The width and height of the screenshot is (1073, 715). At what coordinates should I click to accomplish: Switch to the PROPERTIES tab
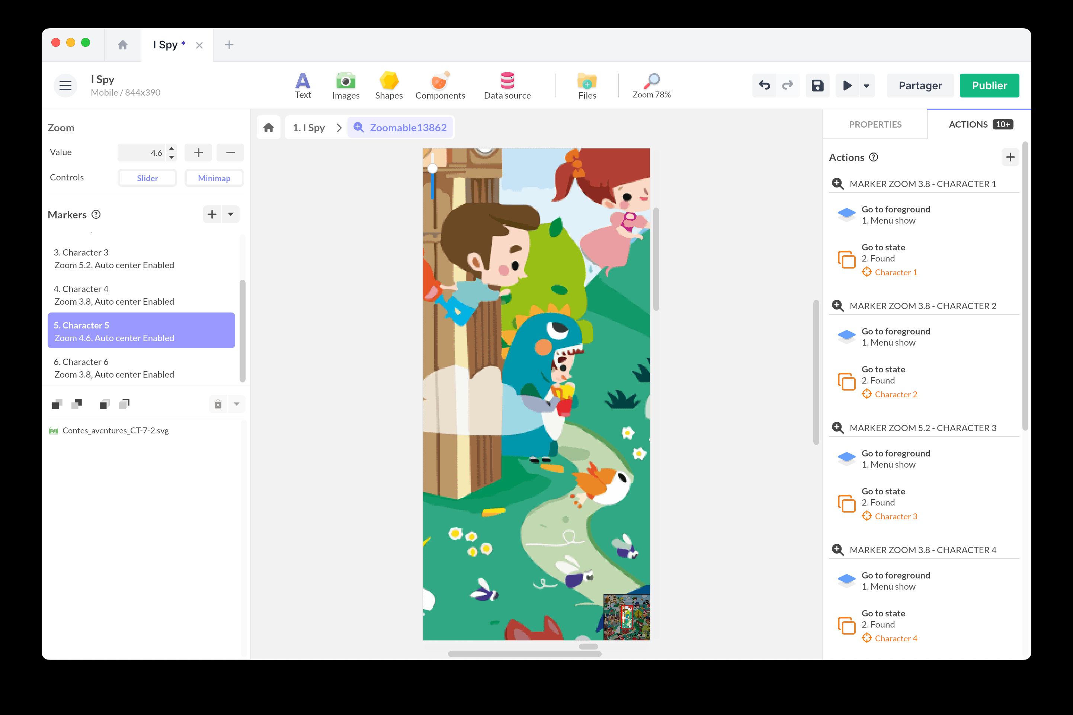coord(875,125)
